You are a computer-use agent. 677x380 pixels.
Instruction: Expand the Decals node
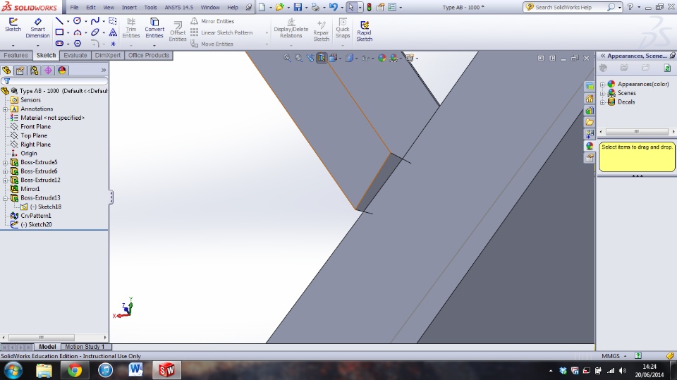(x=603, y=102)
